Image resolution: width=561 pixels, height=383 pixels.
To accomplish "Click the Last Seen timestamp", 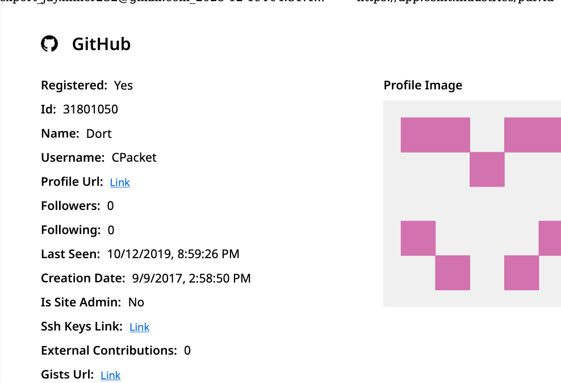I will [x=173, y=254].
